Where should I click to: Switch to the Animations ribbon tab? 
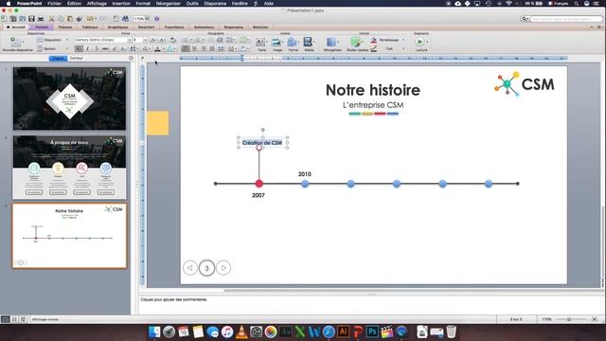pyautogui.click(x=204, y=27)
